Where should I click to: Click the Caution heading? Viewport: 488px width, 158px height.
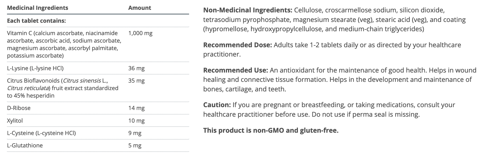click(x=217, y=105)
